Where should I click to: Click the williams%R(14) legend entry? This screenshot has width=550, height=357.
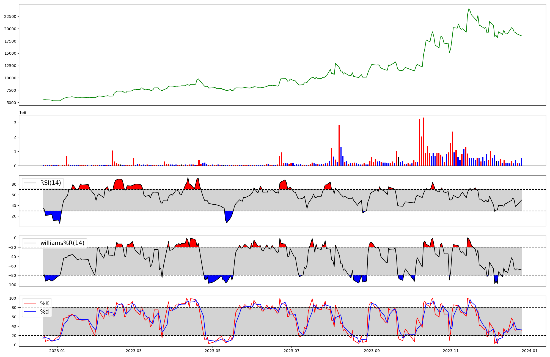pos(62,243)
